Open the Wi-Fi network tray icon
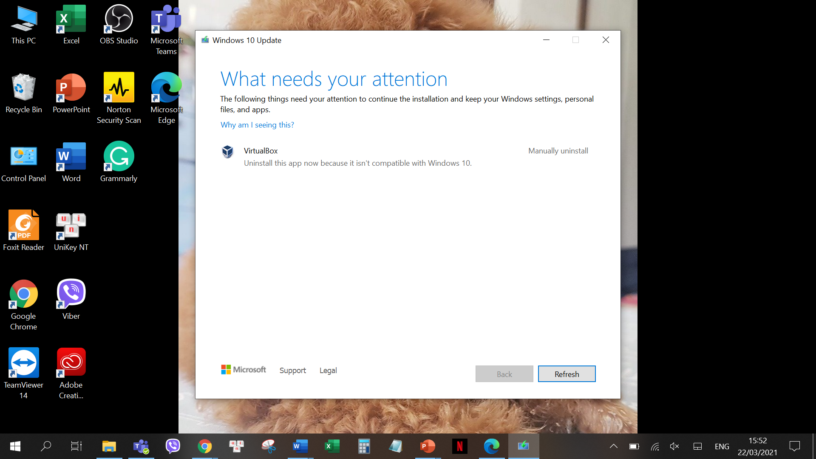The height and width of the screenshot is (459, 816). (x=655, y=446)
